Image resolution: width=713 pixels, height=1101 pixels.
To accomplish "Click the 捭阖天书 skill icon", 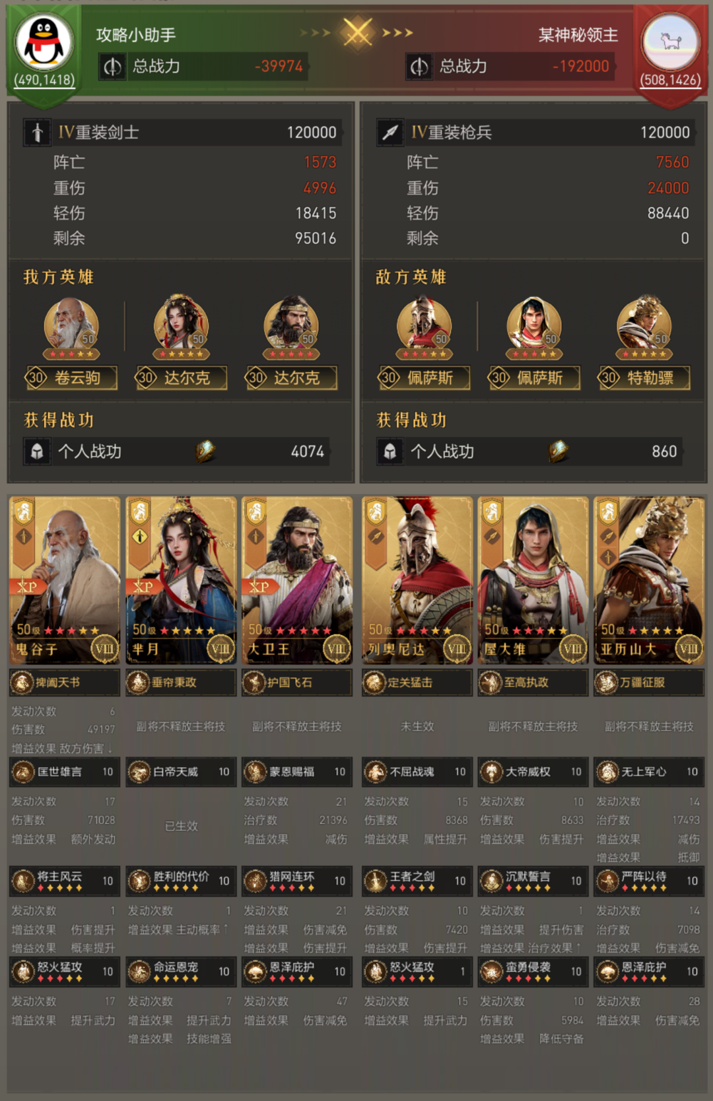I will tap(22, 682).
